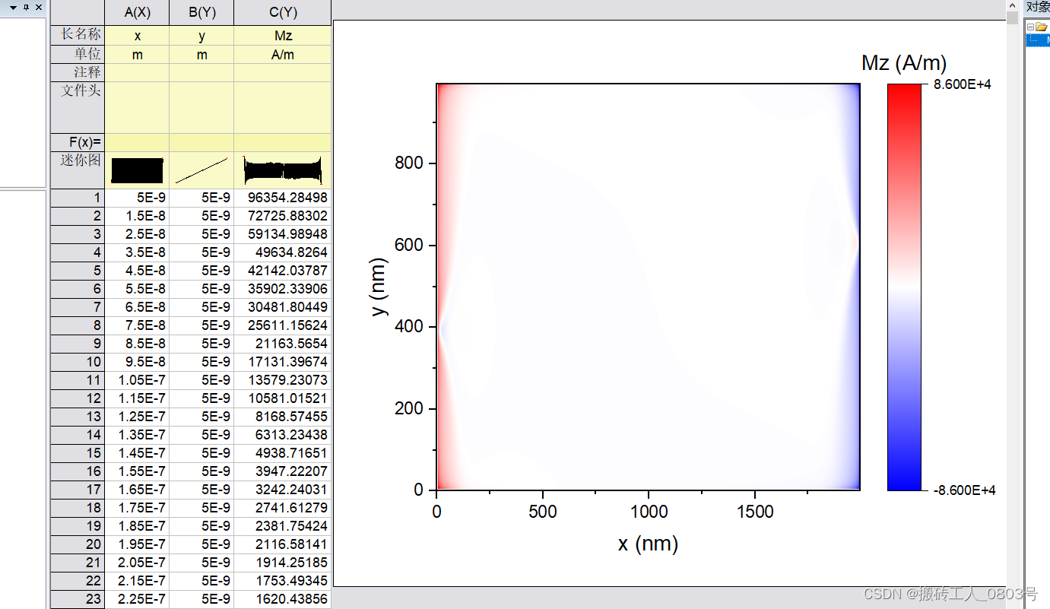Open sparkline thumbnail of column C
Screen dimensions: 1050x609
coord(282,170)
